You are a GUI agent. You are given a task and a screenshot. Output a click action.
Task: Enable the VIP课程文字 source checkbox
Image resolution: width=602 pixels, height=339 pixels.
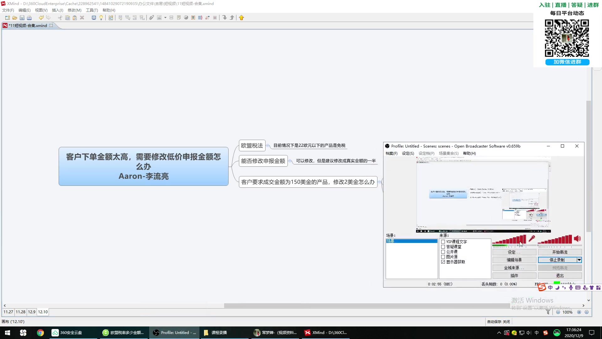pyautogui.click(x=443, y=242)
